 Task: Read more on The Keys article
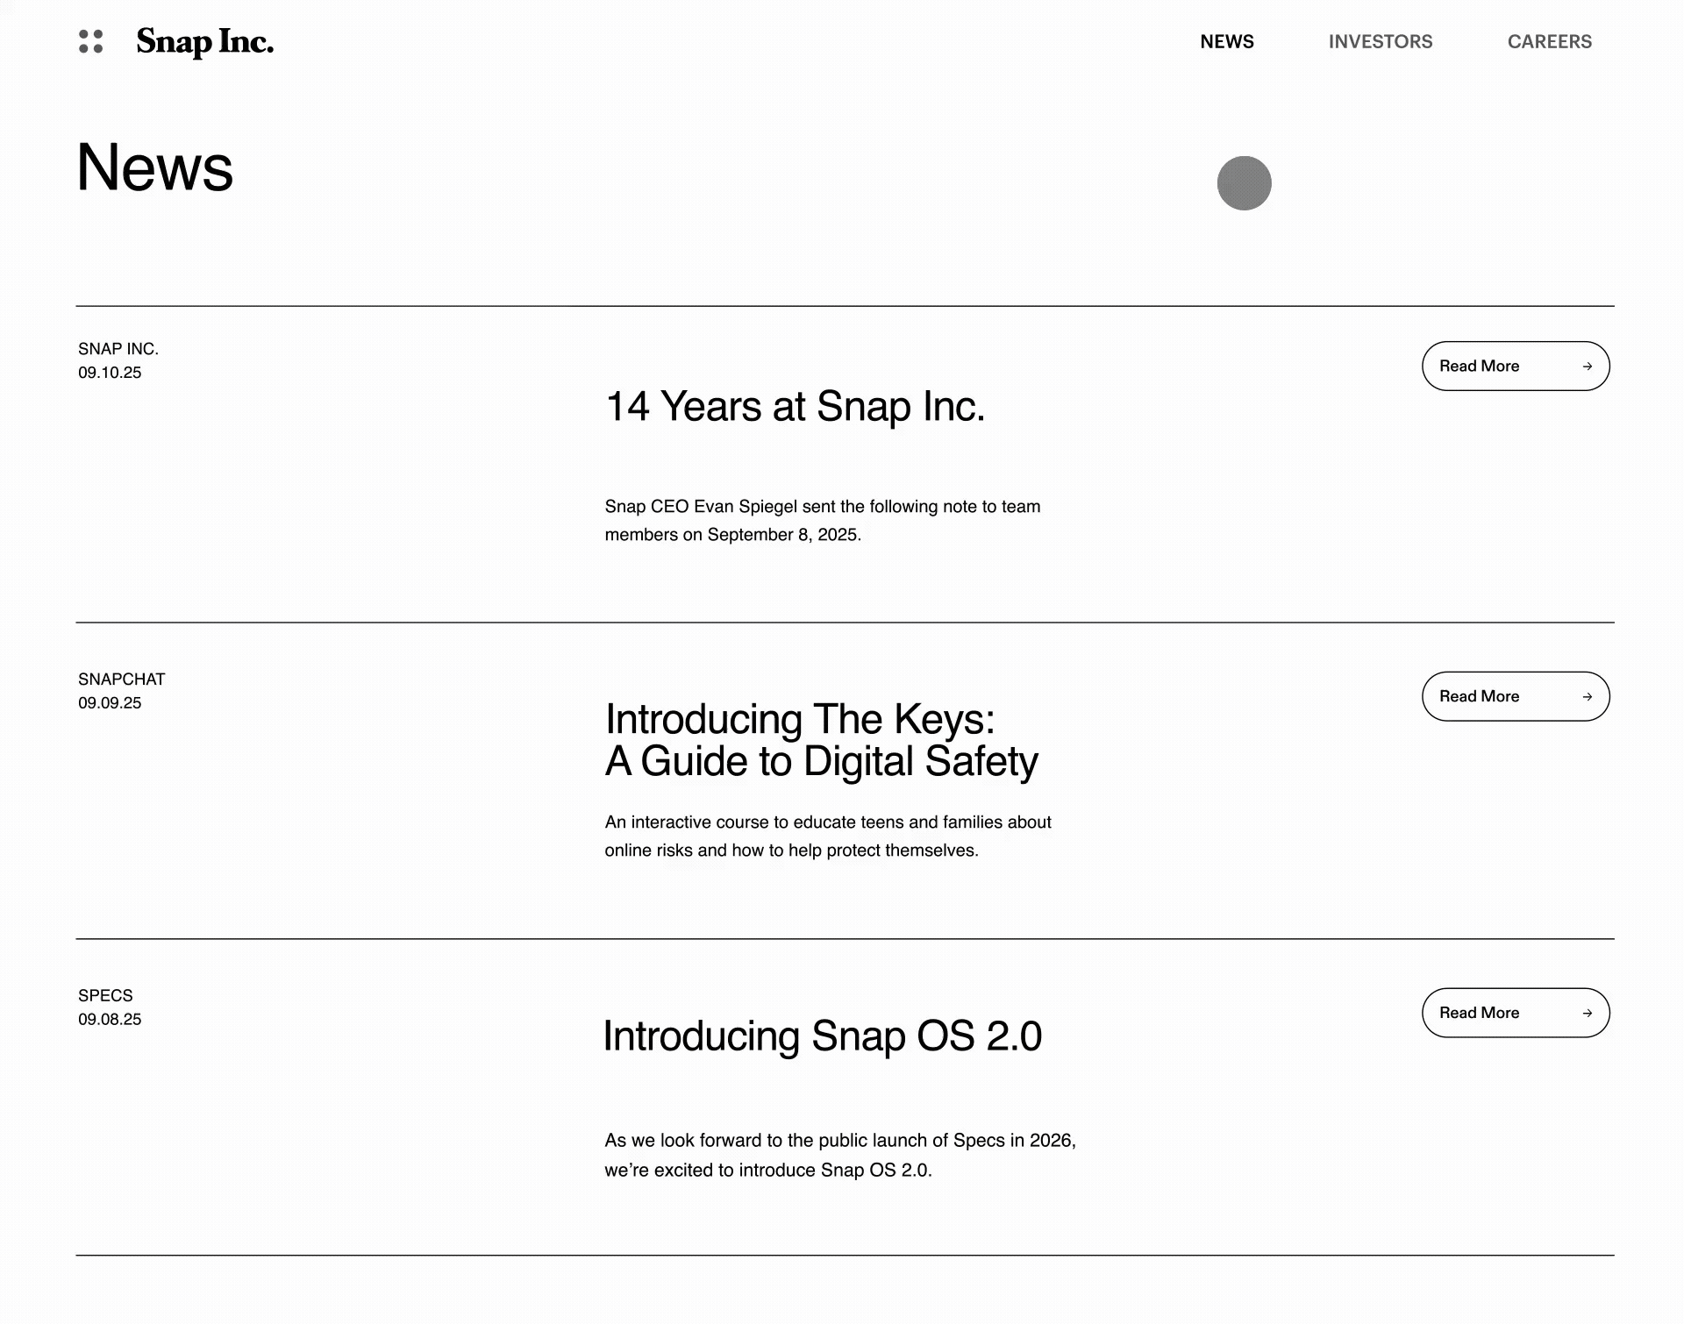1516,697
